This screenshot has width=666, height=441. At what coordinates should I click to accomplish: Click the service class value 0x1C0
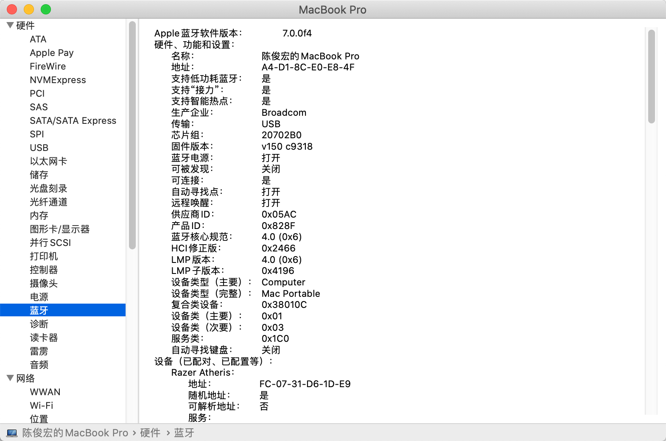[x=275, y=339]
